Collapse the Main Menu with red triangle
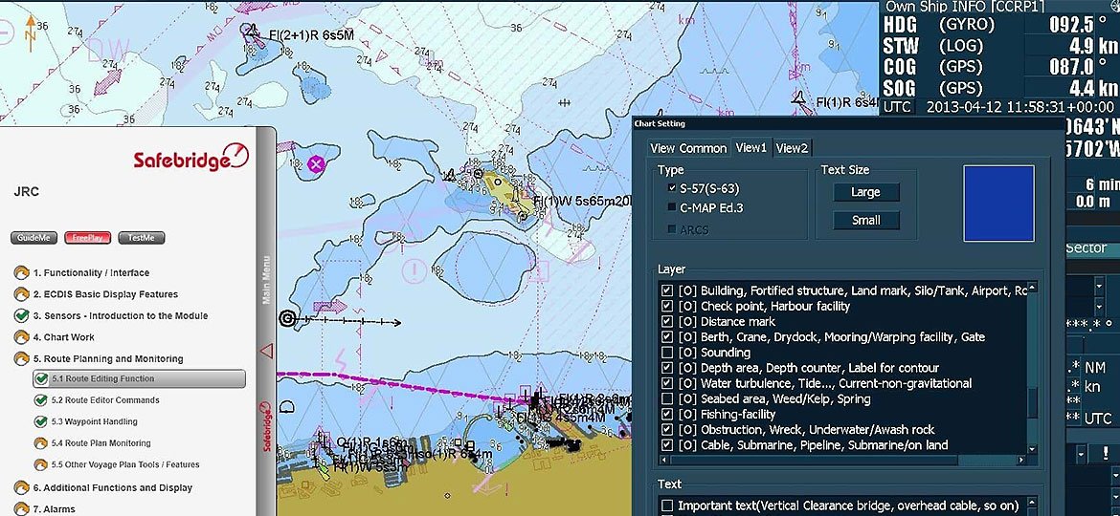Viewport: 1120px width, 516px height. coord(267,352)
